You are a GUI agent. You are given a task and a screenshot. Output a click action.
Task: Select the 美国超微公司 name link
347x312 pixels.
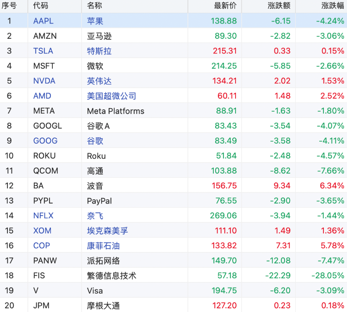112,96
